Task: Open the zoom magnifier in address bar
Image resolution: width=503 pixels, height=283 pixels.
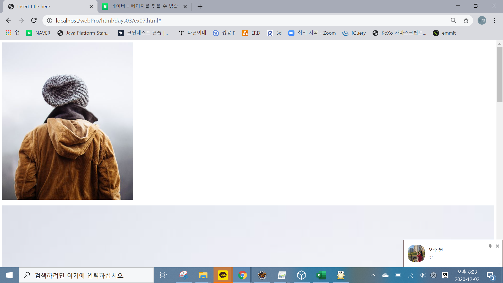Action: 453,20
